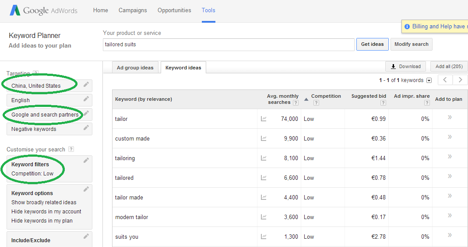Focus the product or service search field
This screenshot has height=247, width=468.
point(229,45)
